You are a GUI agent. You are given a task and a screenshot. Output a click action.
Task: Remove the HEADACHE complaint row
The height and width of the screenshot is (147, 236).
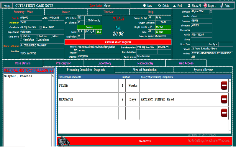[x=224, y=99]
